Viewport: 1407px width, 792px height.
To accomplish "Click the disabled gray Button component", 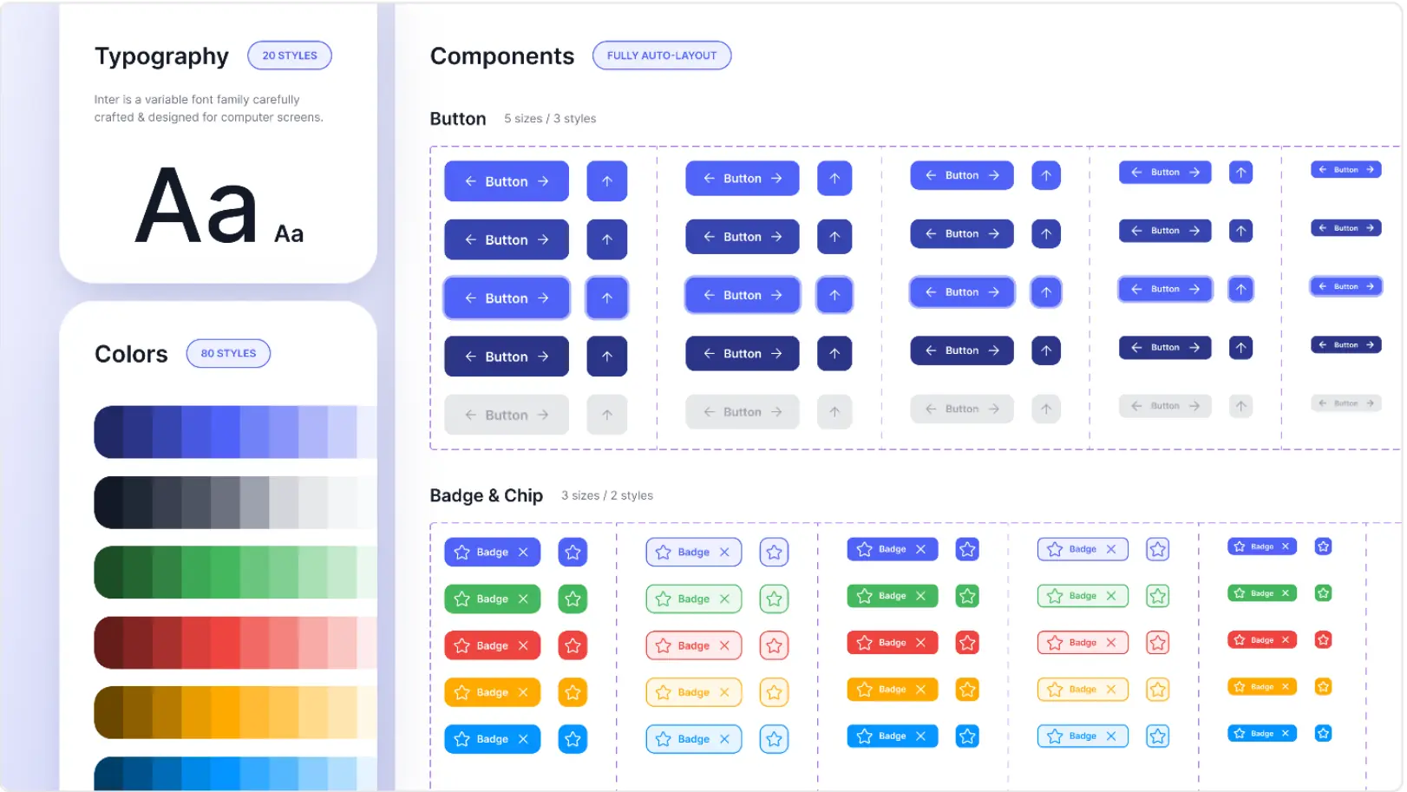I will pyautogui.click(x=507, y=415).
